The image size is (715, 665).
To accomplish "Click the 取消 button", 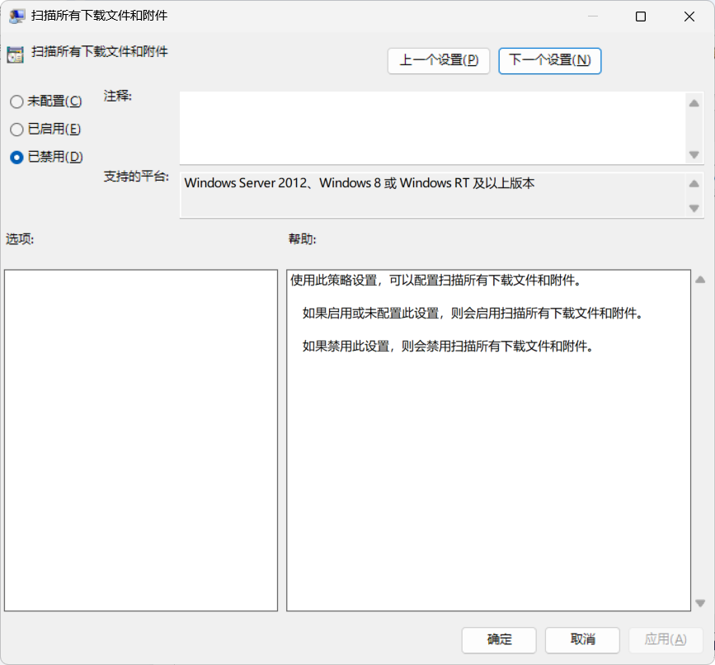I will pos(581,639).
